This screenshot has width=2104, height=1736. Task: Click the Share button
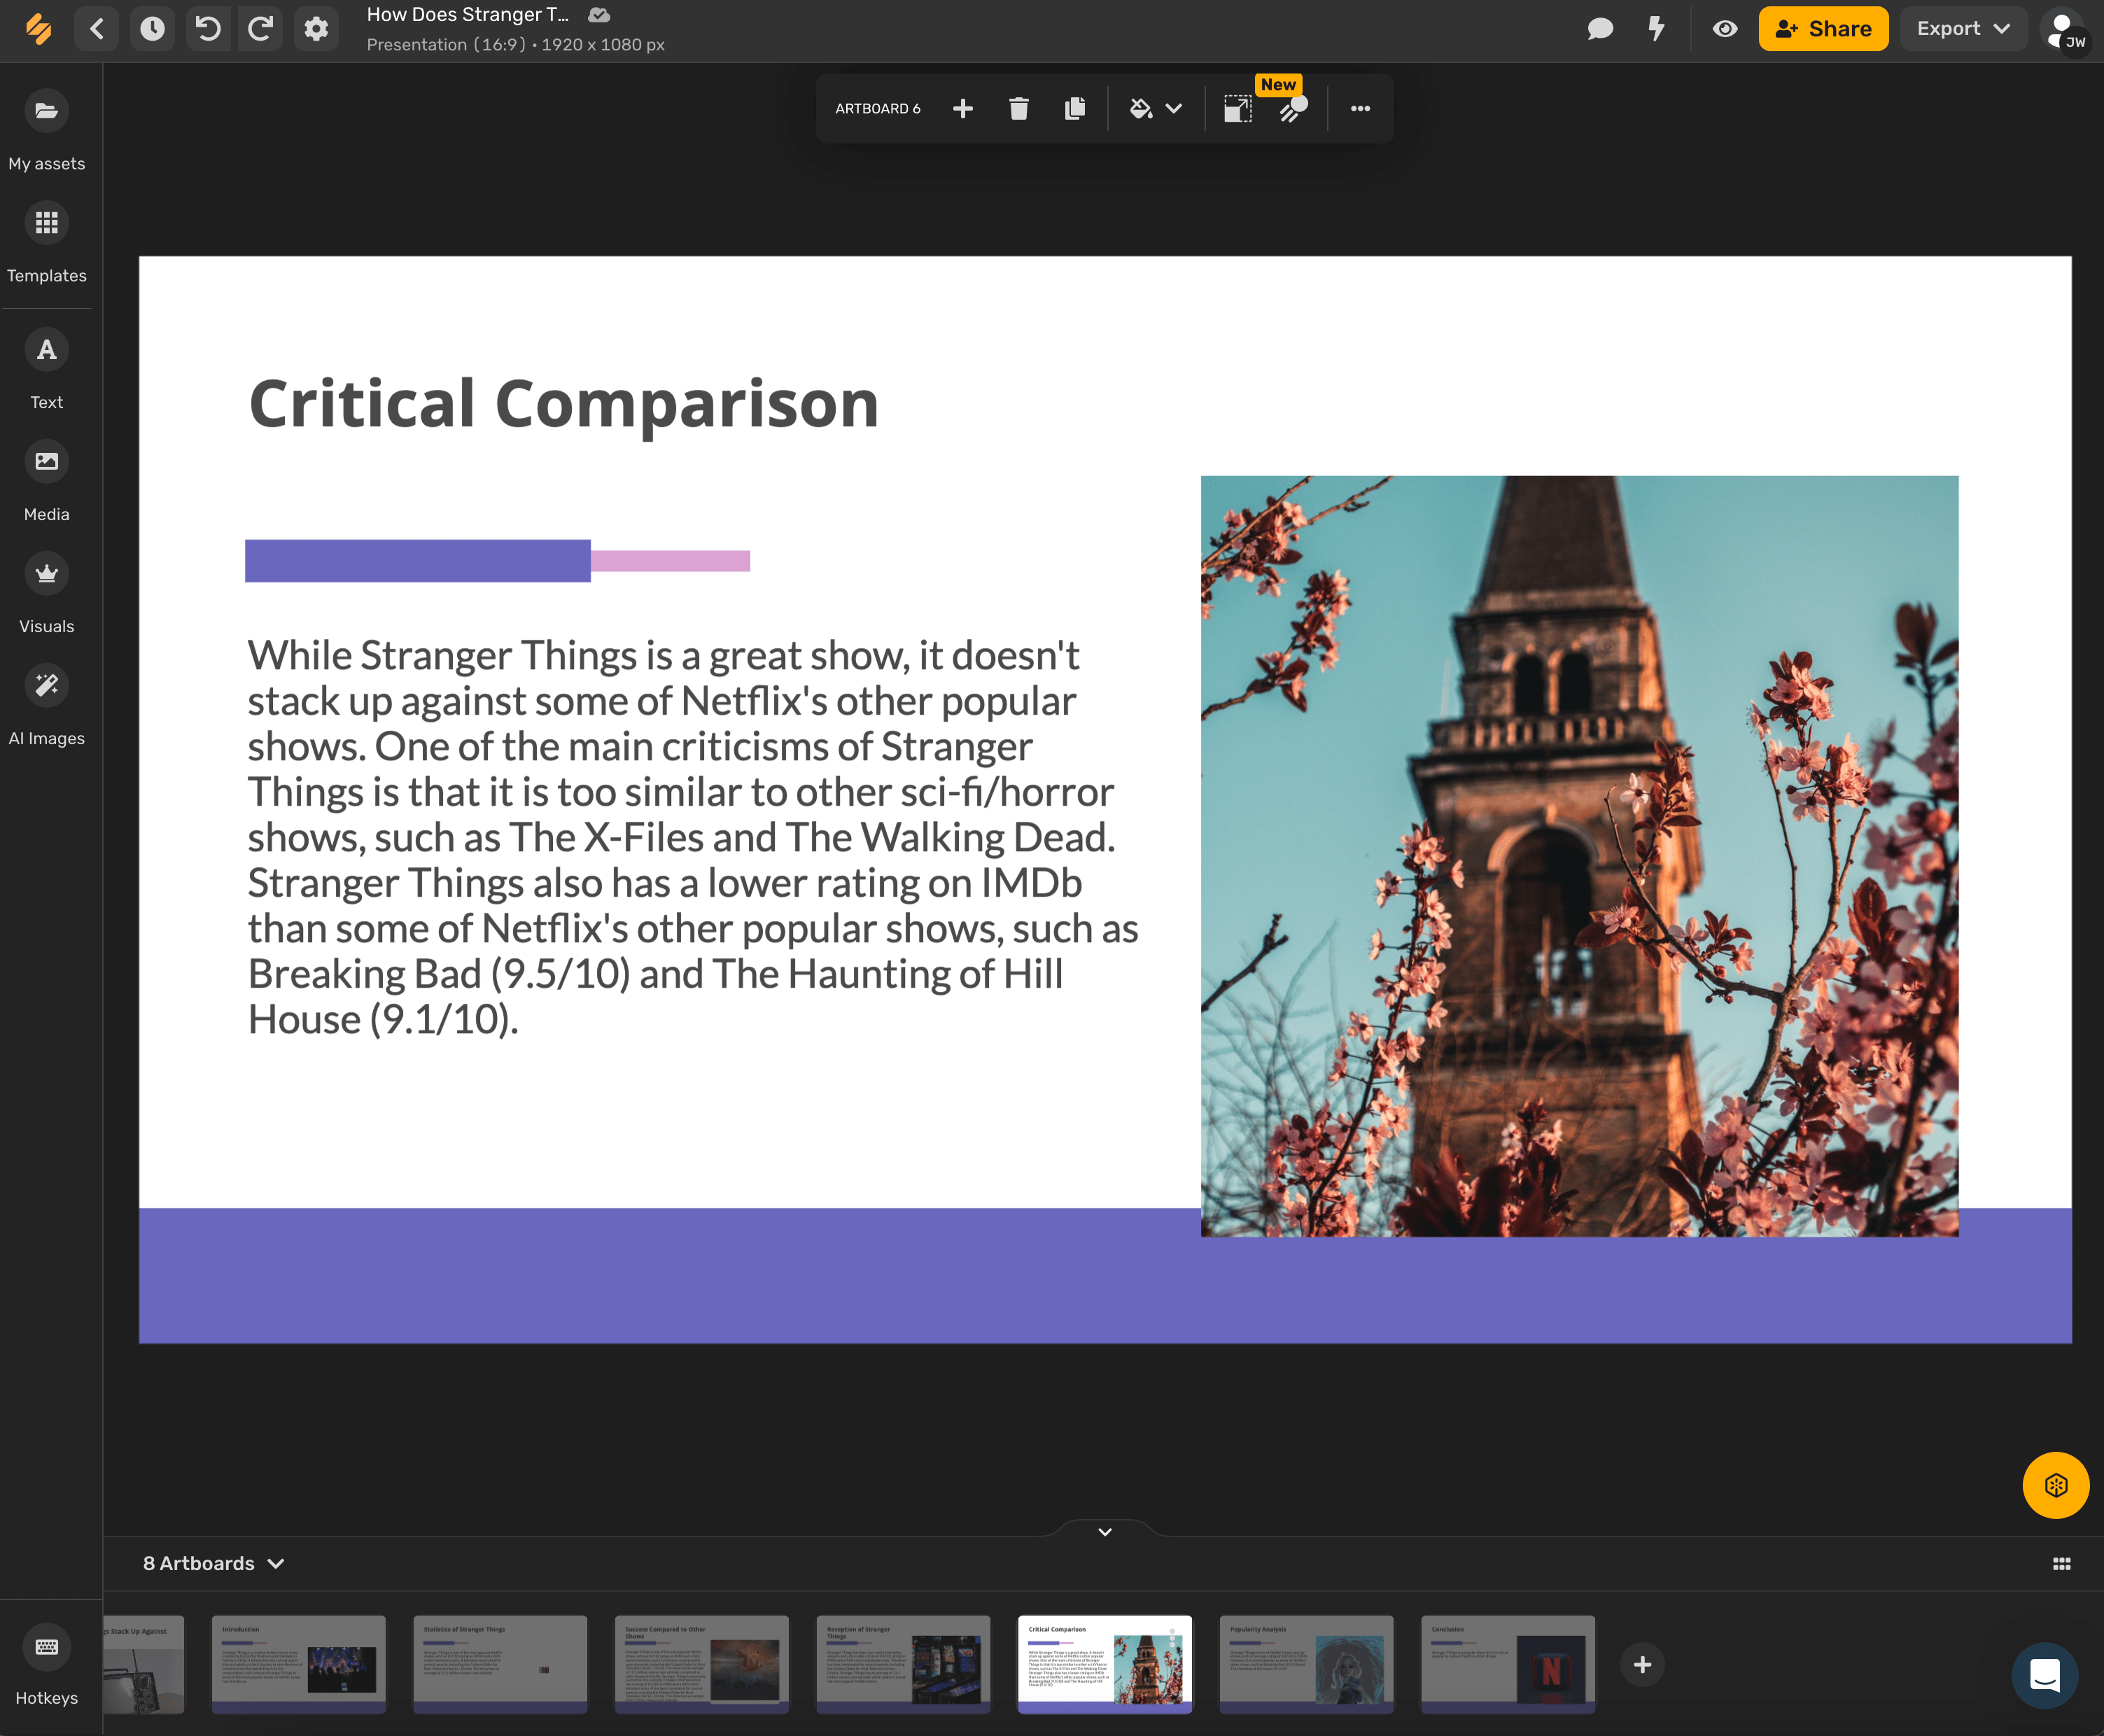[1823, 29]
